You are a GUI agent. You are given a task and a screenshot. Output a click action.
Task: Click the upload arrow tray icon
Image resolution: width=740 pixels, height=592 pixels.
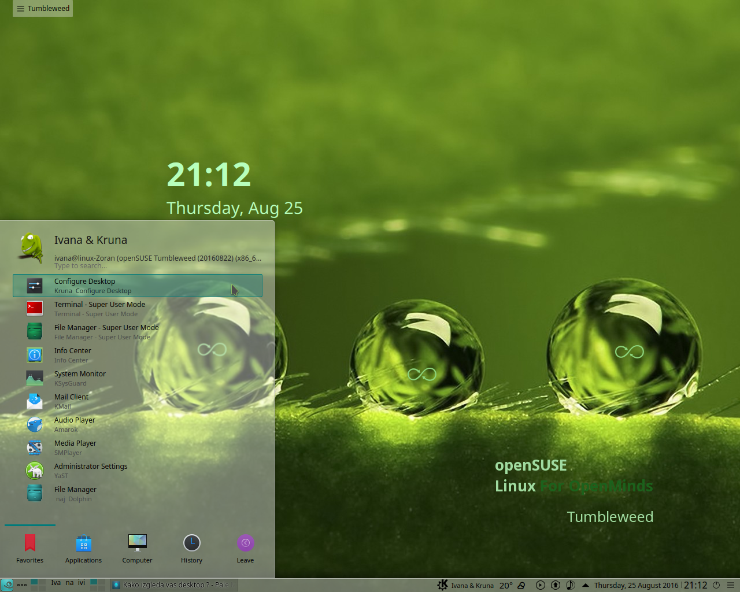pos(556,585)
